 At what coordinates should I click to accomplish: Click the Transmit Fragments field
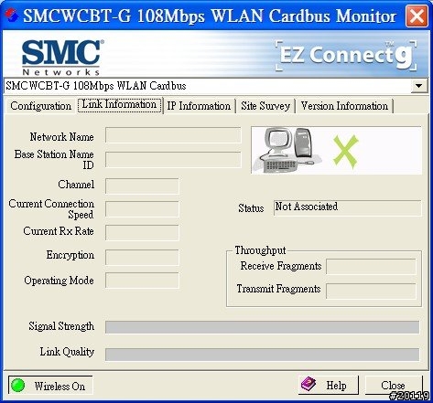pyautogui.click(x=371, y=292)
